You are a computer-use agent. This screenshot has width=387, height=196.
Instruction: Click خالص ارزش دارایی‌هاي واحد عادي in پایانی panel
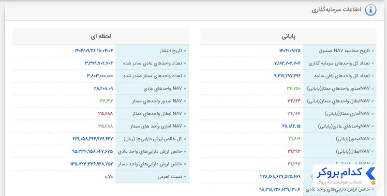click(337, 190)
